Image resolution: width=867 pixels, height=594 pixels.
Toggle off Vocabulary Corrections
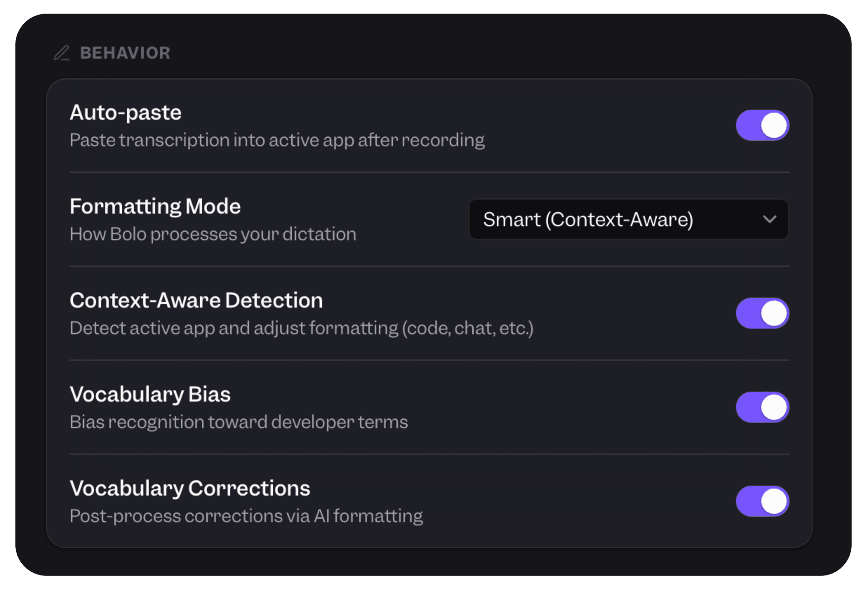[x=762, y=501]
